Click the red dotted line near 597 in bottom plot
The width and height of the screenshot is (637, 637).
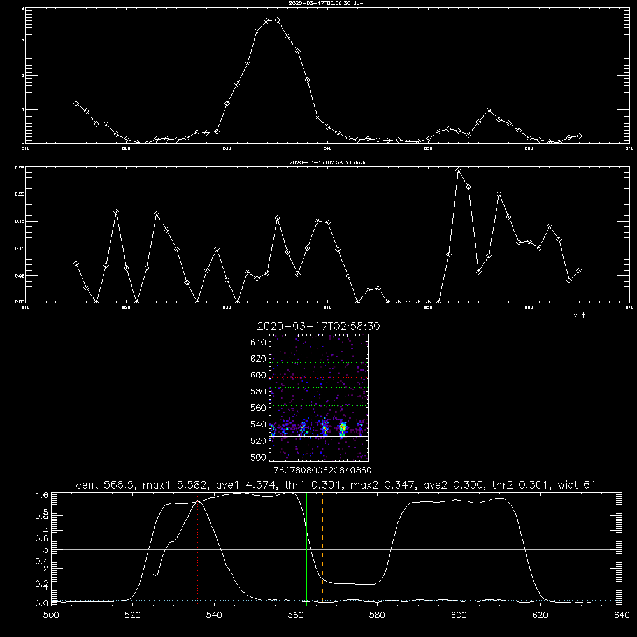point(447,548)
